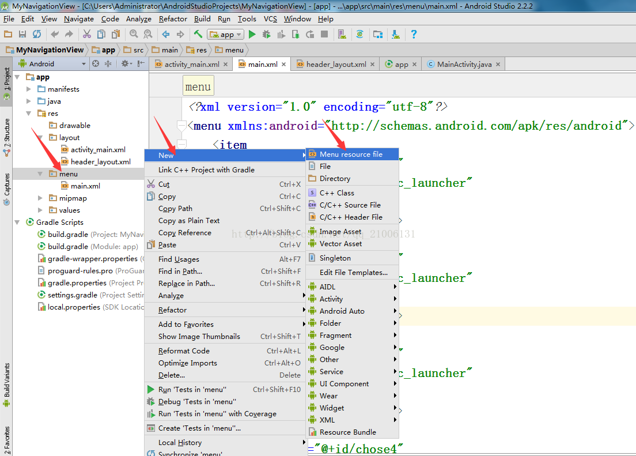Image resolution: width=636 pixels, height=456 pixels.
Task: Switch to the MainActivity.java tab
Action: click(464, 64)
